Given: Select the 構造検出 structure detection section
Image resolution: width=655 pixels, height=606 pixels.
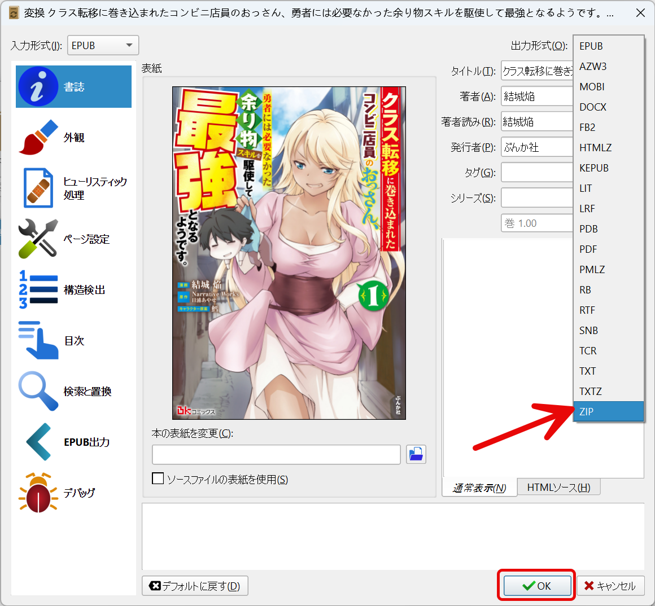Looking at the screenshot, I should (x=73, y=289).
